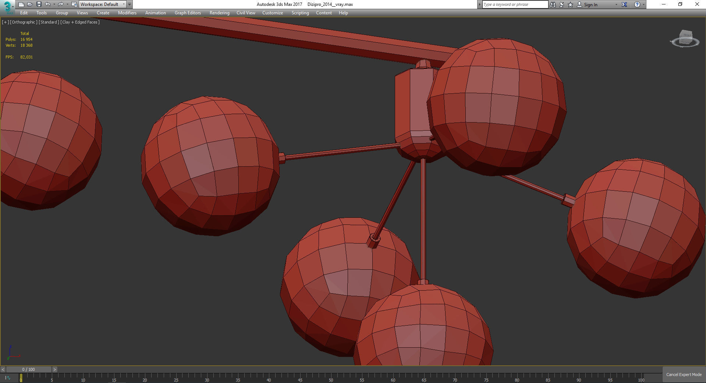Open the Animation menu
The image size is (706, 383).
tap(156, 13)
